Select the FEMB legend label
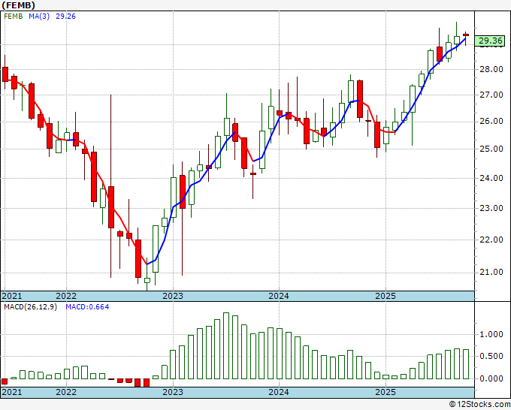The image size is (511, 410). [x=14, y=17]
